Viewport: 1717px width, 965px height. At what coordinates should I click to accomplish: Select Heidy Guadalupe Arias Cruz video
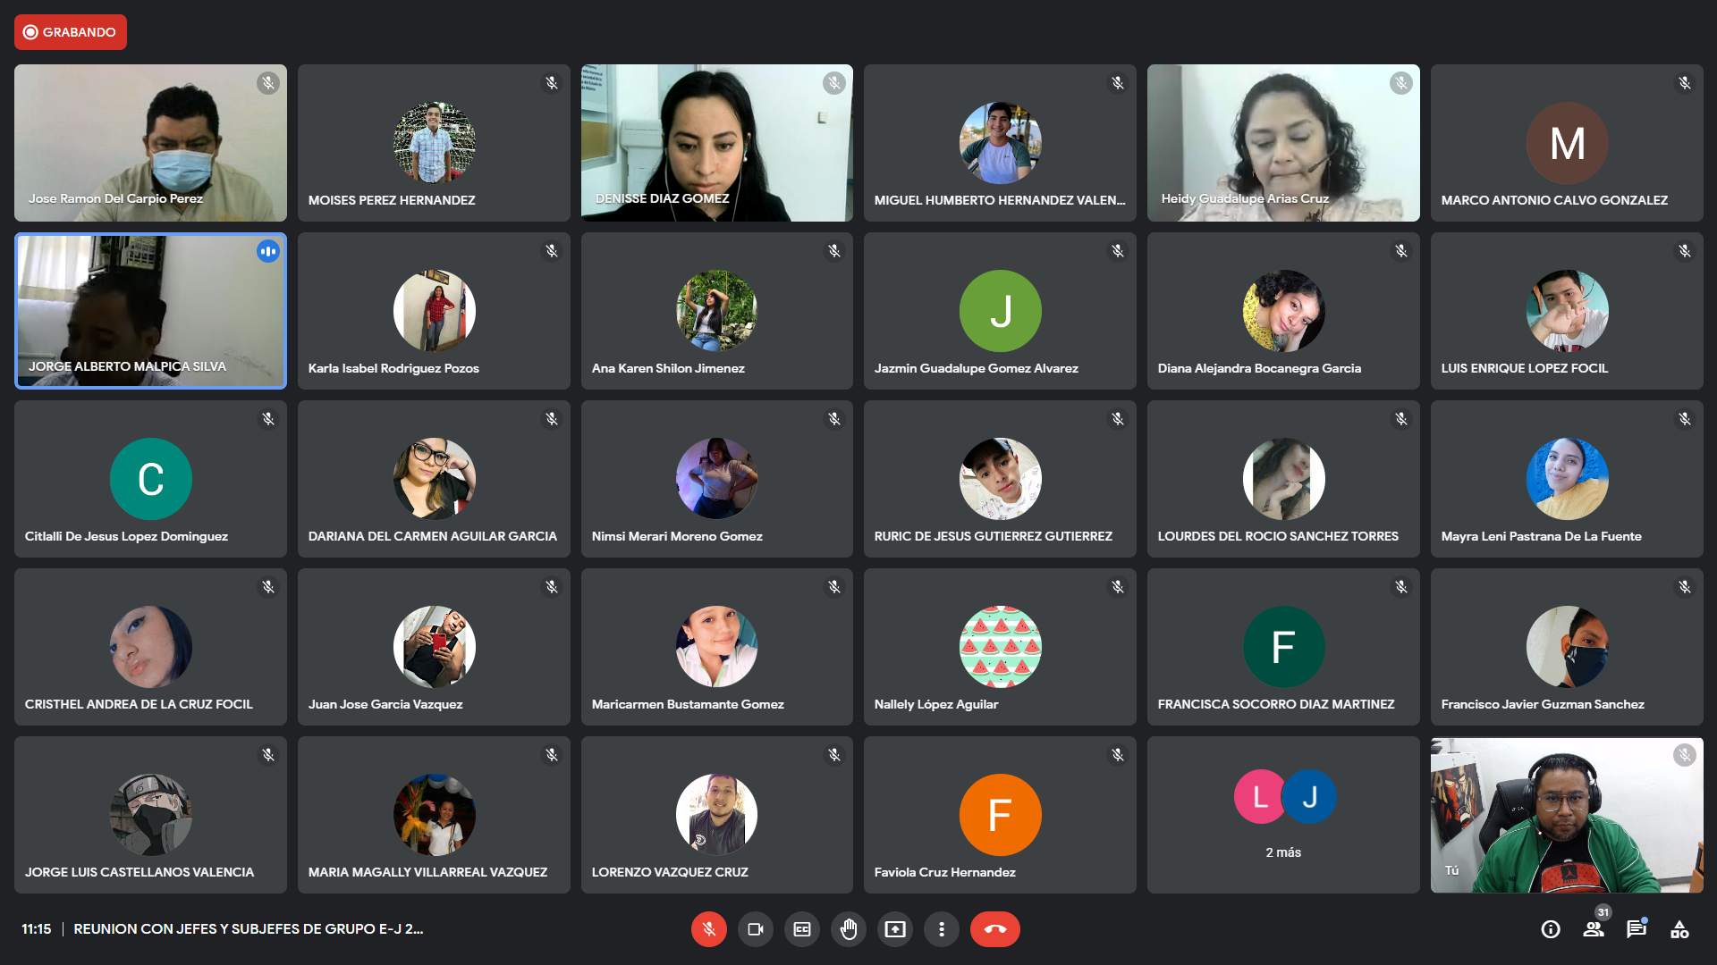(1283, 143)
